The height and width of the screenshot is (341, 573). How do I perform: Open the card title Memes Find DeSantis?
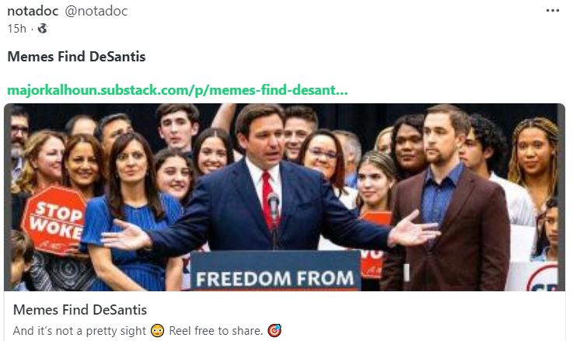80,310
